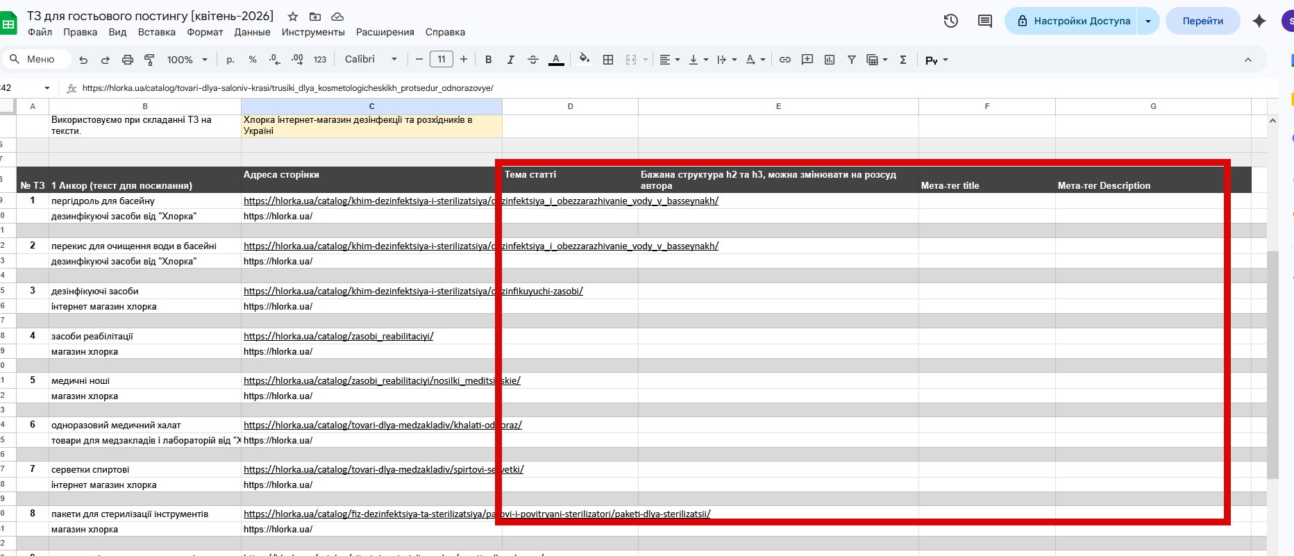Click the print icon in toolbar

(127, 60)
